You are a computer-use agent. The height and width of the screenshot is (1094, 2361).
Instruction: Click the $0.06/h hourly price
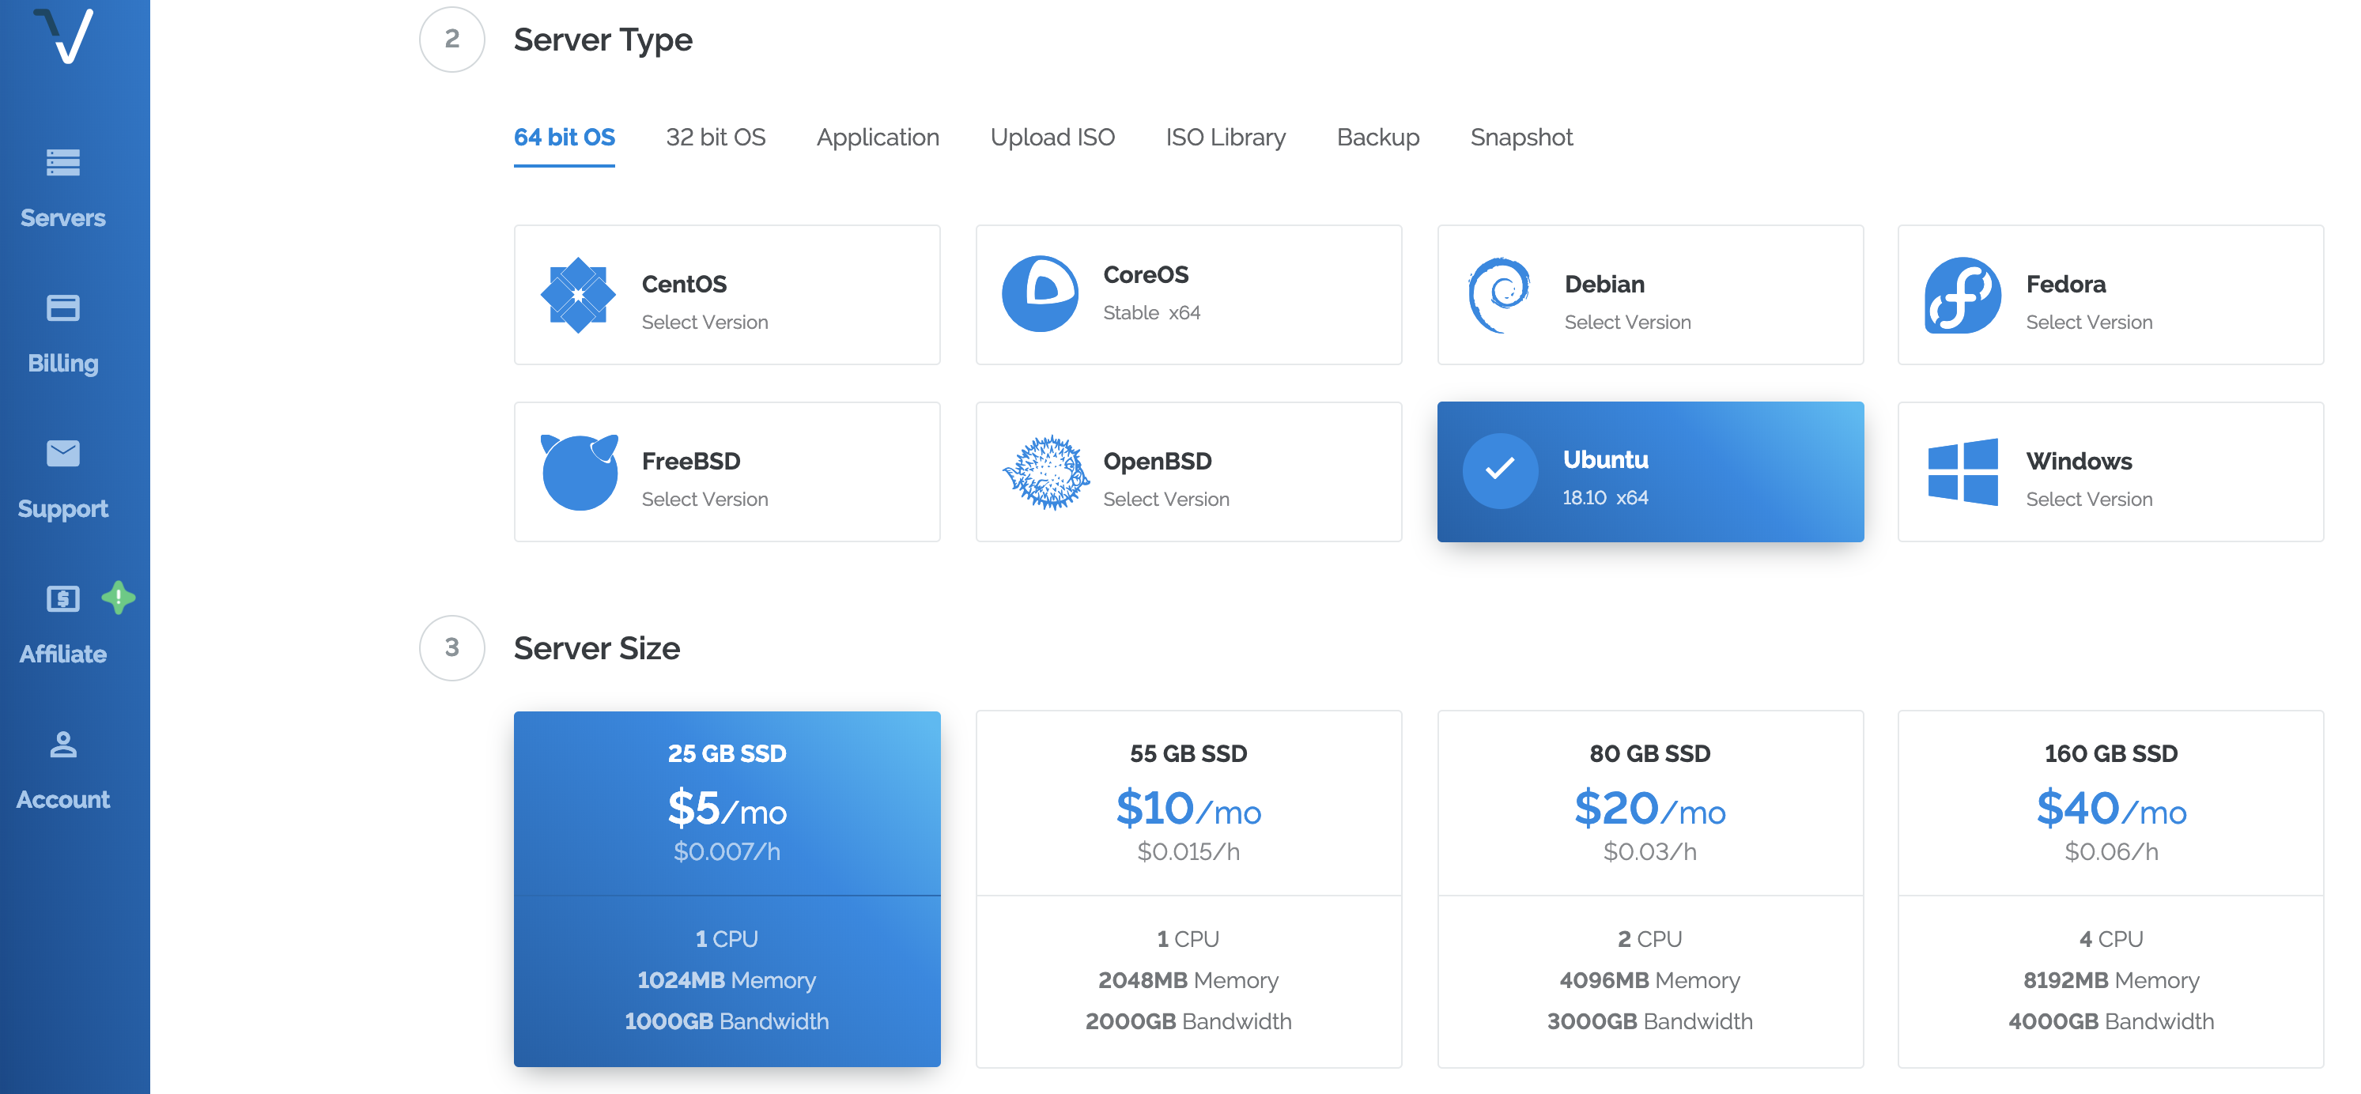click(2111, 852)
